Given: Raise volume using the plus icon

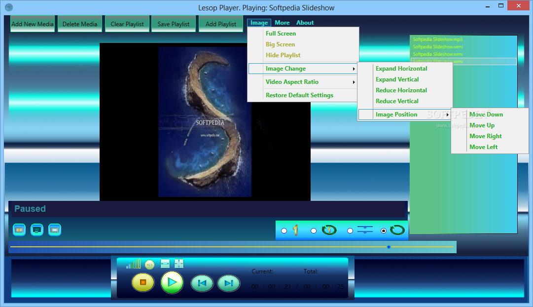Looking at the screenshot, I should pyautogui.click(x=179, y=264).
